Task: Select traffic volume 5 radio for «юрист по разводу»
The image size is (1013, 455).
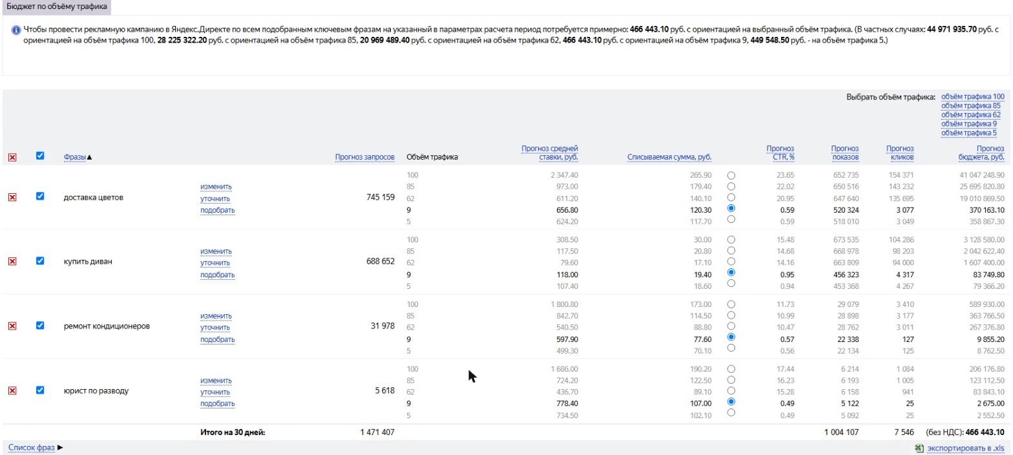Action: tap(731, 412)
